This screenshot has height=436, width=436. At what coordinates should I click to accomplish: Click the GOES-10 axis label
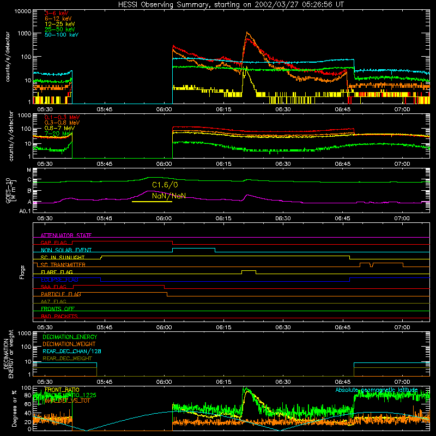click(x=10, y=190)
